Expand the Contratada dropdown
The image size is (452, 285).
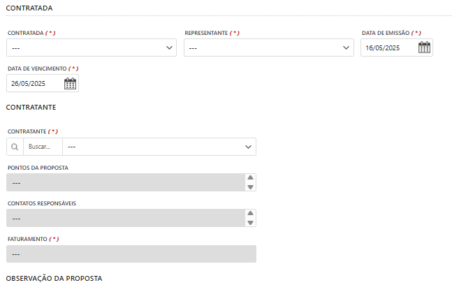(x=92, y=47)
